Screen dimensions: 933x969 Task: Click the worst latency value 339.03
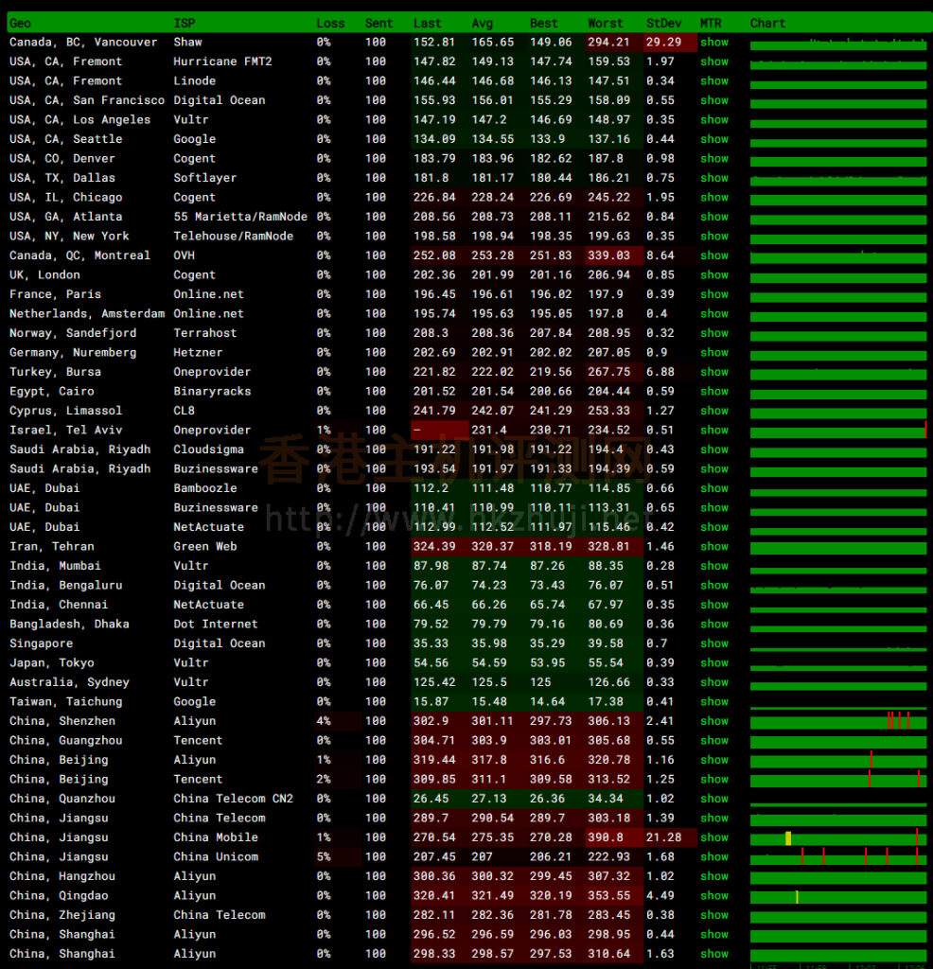click(608, 255)
